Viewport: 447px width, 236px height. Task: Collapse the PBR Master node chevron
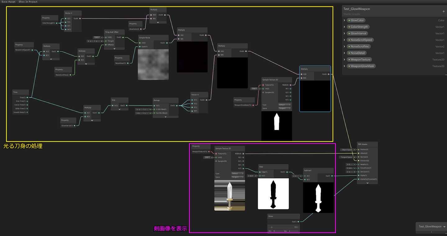point(367,183)
